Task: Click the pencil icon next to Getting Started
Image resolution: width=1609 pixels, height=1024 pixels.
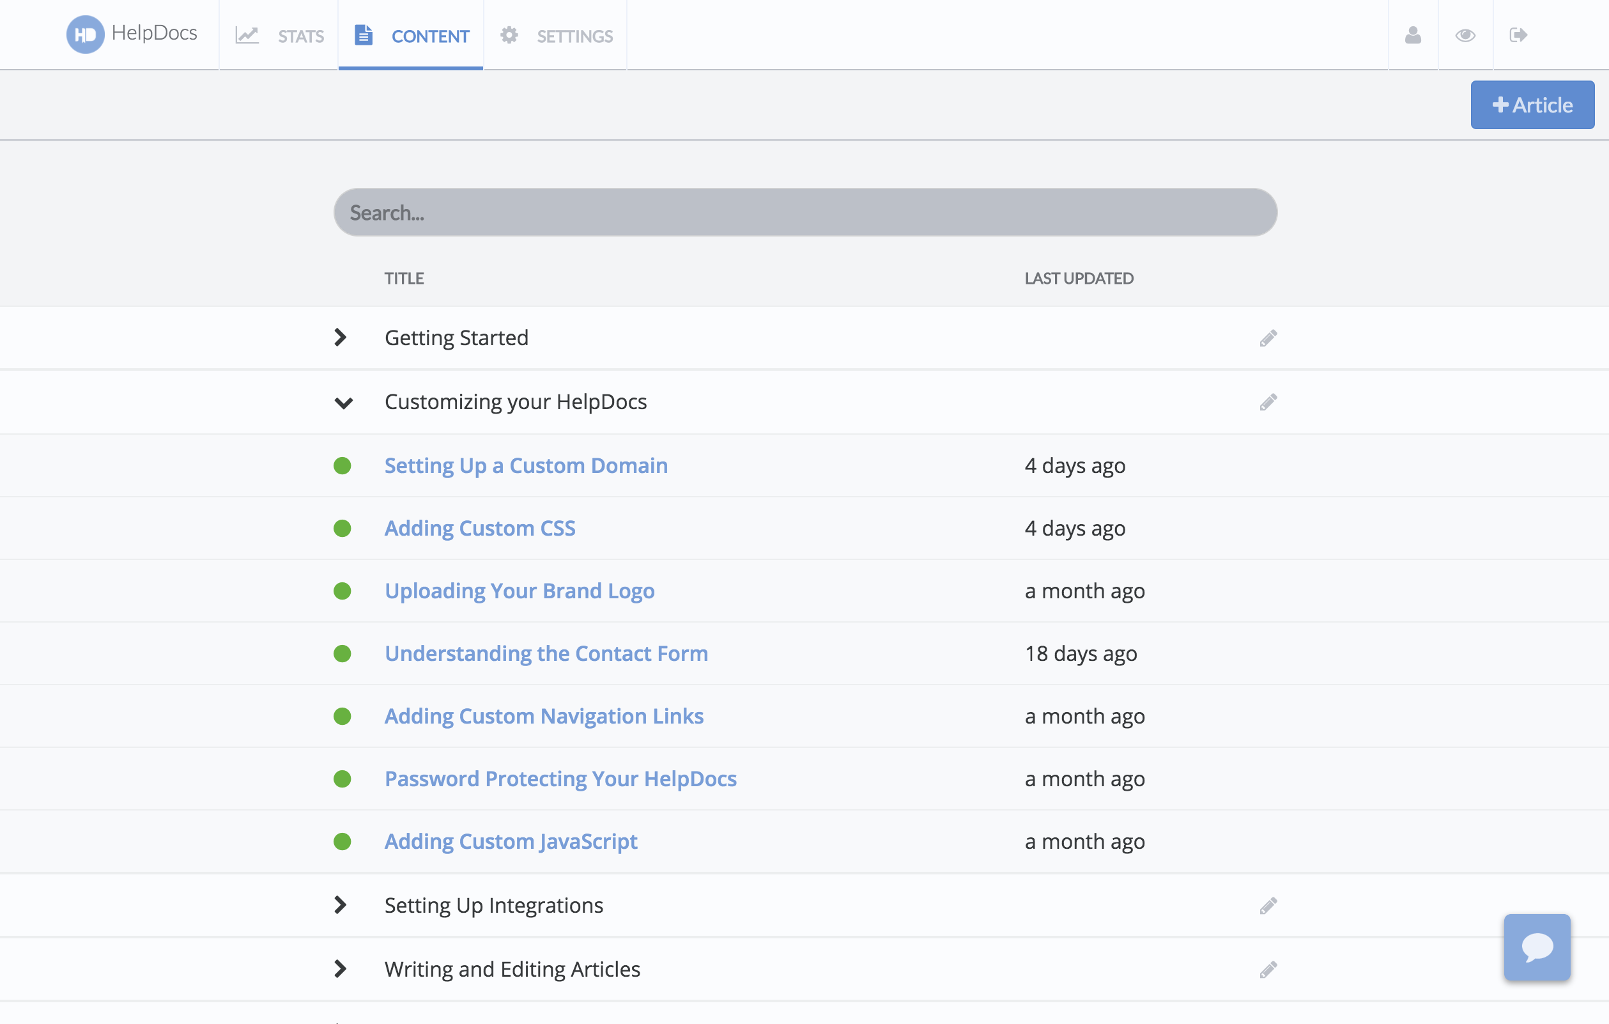Action: tap(1268, 337)
